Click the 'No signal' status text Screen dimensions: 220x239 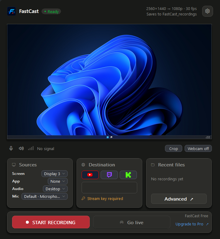(x=46, y=149)
